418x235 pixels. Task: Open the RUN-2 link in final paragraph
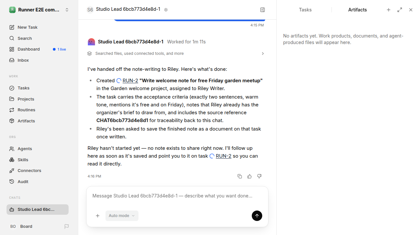(x=224, y=156)
